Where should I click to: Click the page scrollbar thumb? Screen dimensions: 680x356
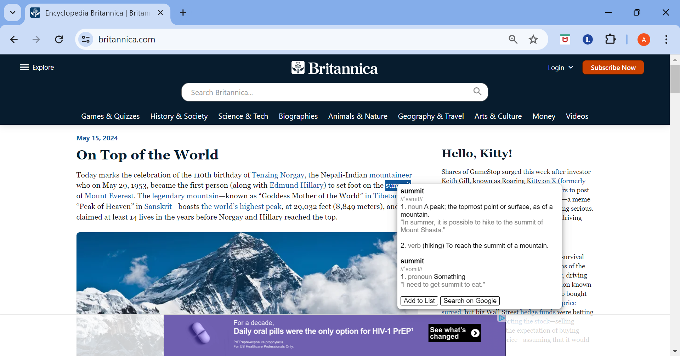(675, 79)
